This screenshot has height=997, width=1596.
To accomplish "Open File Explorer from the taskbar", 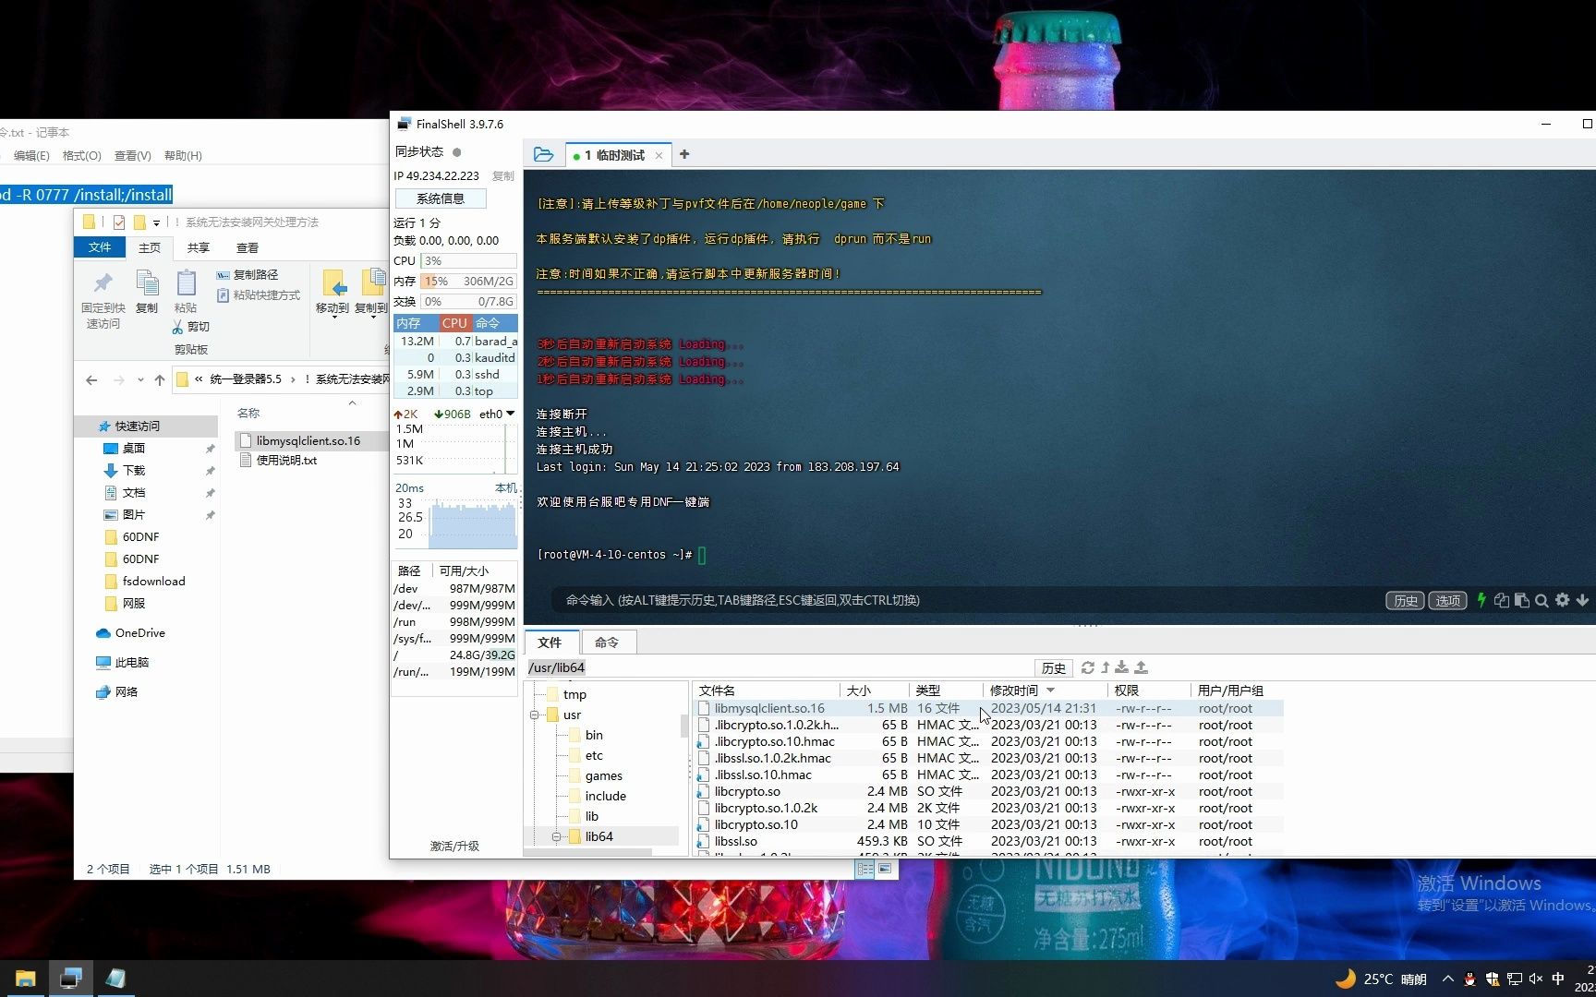I will coord(25,979).
